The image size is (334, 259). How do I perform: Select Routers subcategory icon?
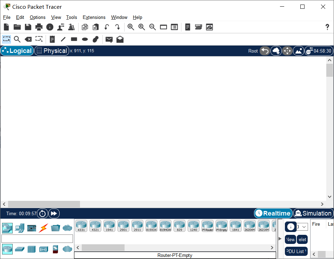coord(7,249)
